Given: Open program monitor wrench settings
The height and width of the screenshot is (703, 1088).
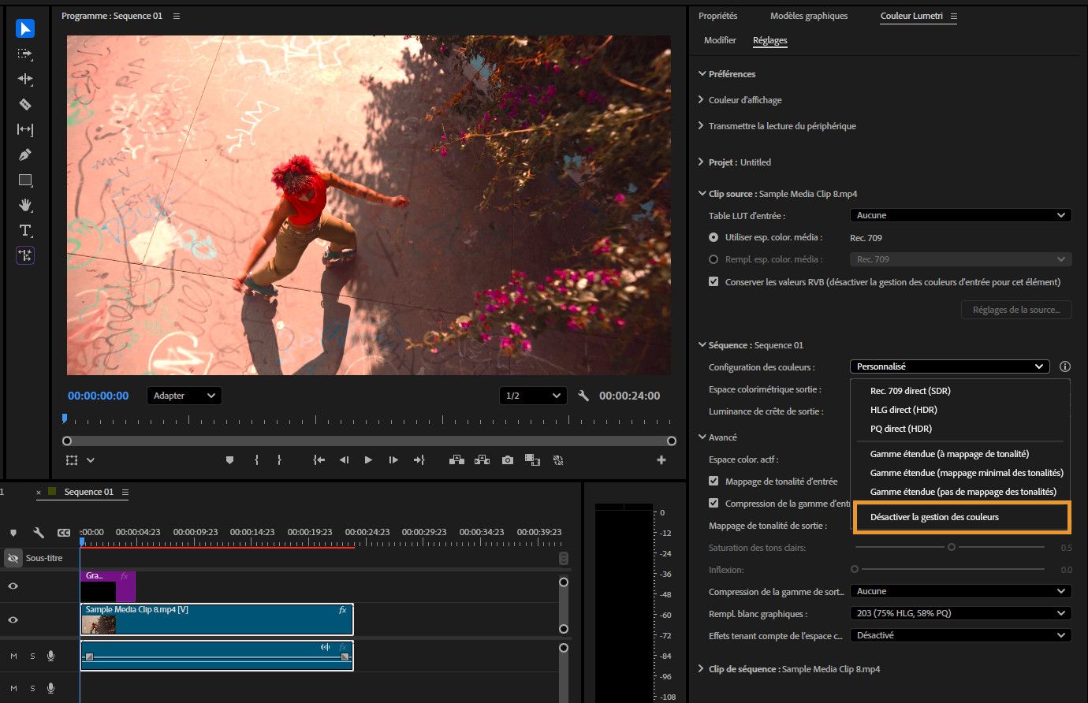Looking at the screenshot, I should [x=583, y=396].
